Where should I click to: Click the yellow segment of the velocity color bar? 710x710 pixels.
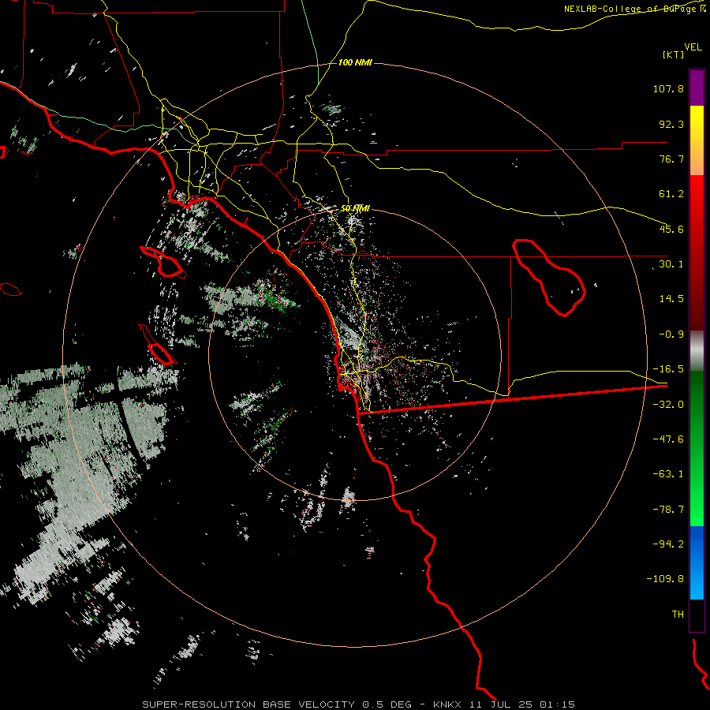(697, 140)
